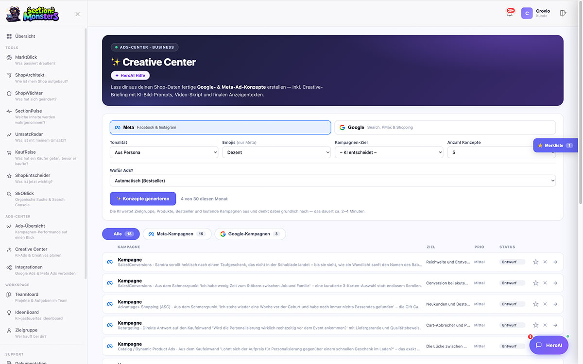Screen dimensions: 583x364
Task: Click Konzepte generieren button
Action: click(143, 199)
